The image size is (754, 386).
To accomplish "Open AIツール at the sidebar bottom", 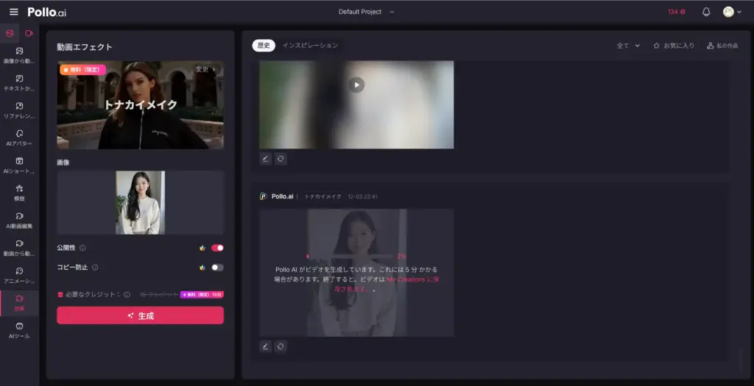I will pos(19,330).
